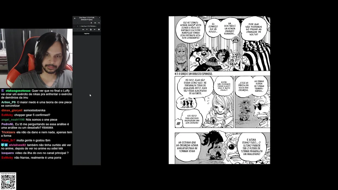Click username 'EoMoby' on the chopper gear 5 message
338x190 pixels.
[7, 115]
